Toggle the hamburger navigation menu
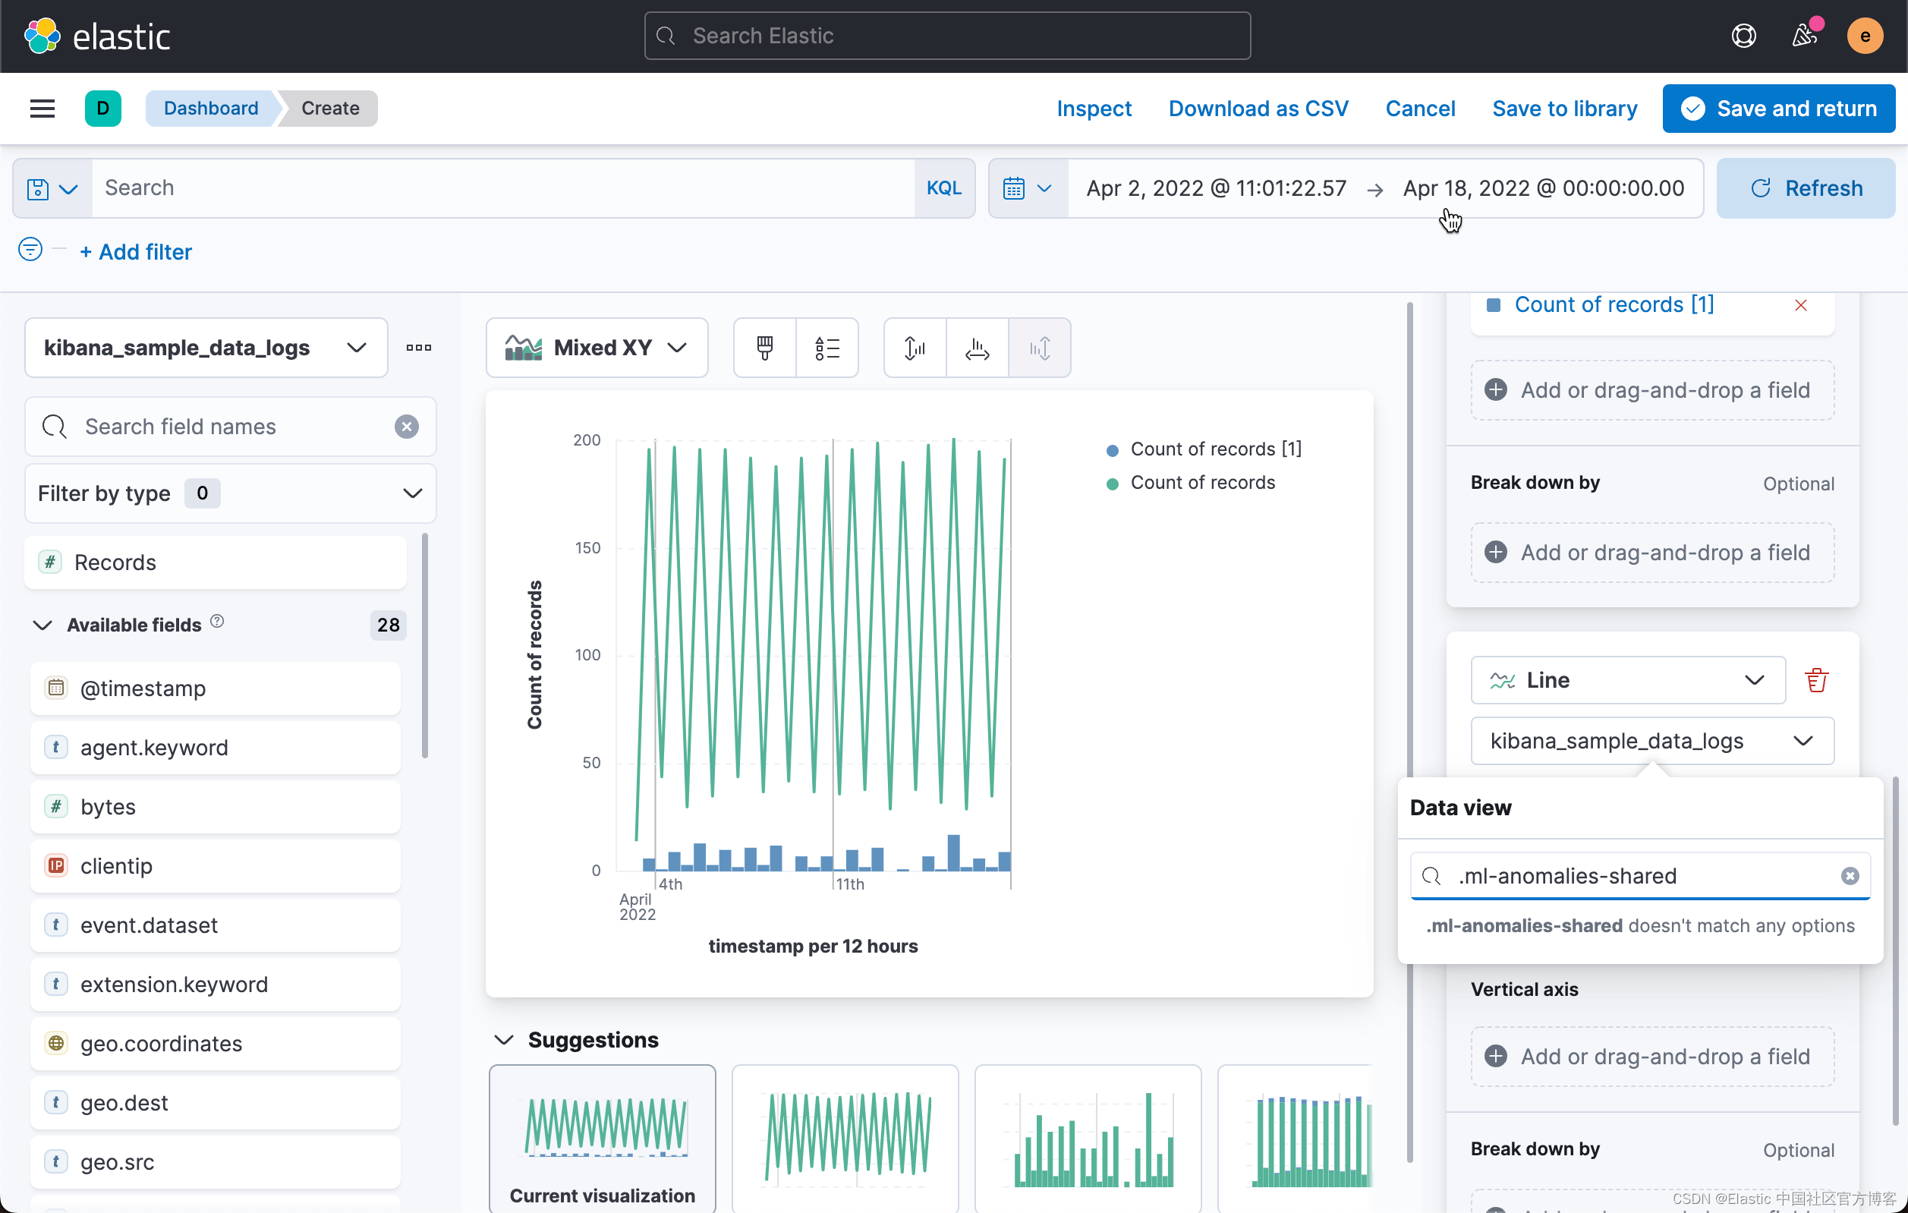Image resolution: width=1908 pixels, height=1213 pixels. [42, 109]
